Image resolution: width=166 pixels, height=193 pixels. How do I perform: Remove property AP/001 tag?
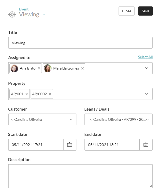27,94
